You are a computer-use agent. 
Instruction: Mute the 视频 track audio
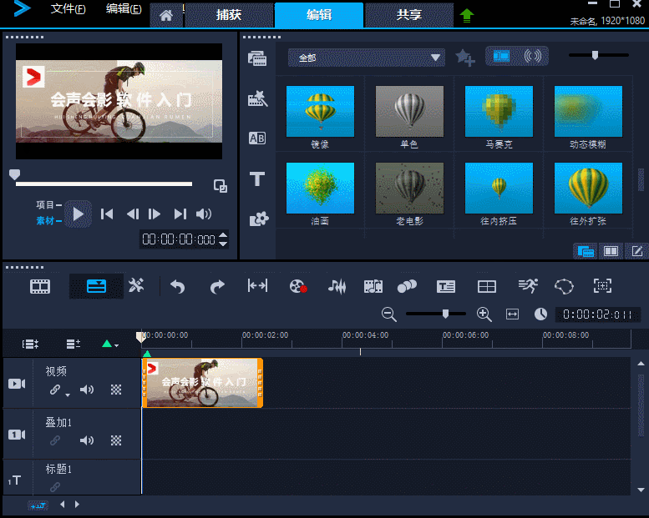click(87, 390)
